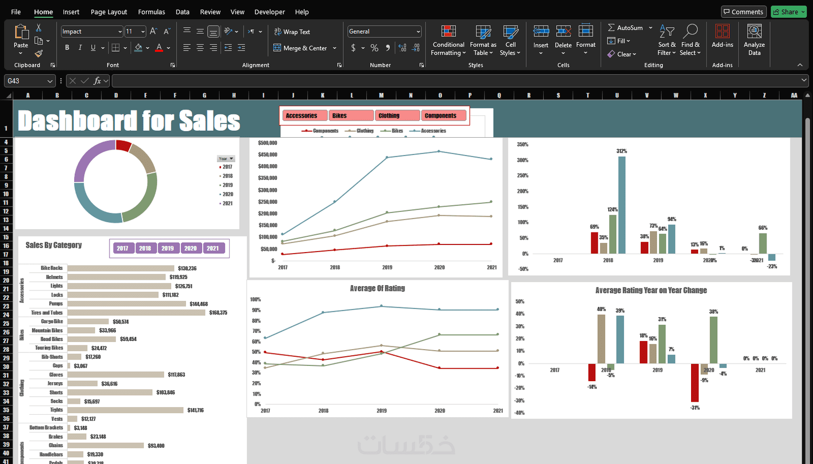Open the font size dropdown
The image size is (813, 464).
pyautogui.click(x=143, y=32)
